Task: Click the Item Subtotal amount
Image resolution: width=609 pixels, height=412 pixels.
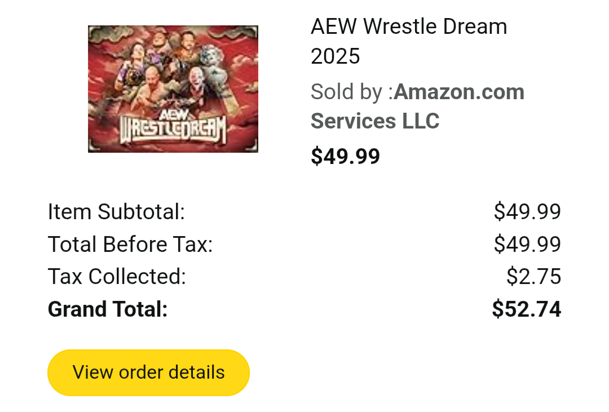Action: 527,212
